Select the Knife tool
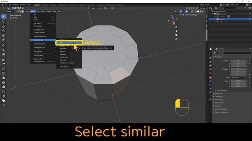252x141 pixels. [x=4, y=73]
